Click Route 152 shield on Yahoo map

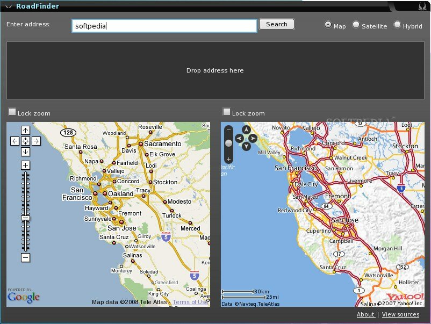(x=403, y=267)
